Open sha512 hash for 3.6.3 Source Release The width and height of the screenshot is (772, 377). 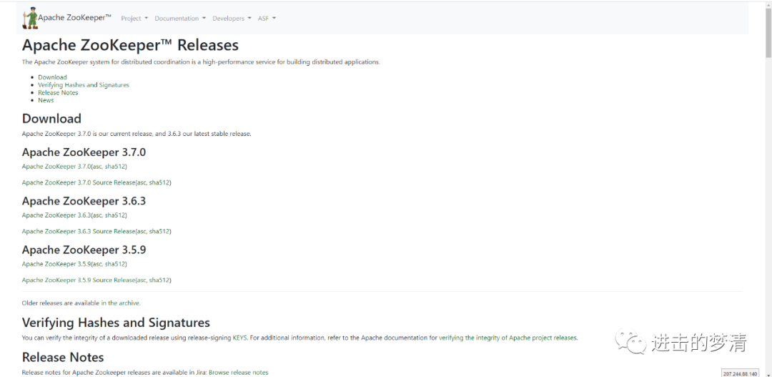159,231
